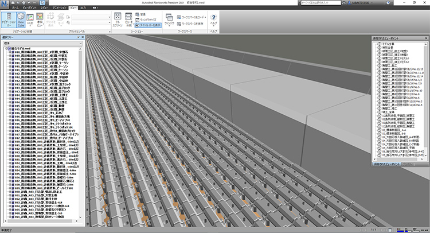Click the help question icon in title bar
The height and width of the screenshot is (233, 430).
pos(388,2)
